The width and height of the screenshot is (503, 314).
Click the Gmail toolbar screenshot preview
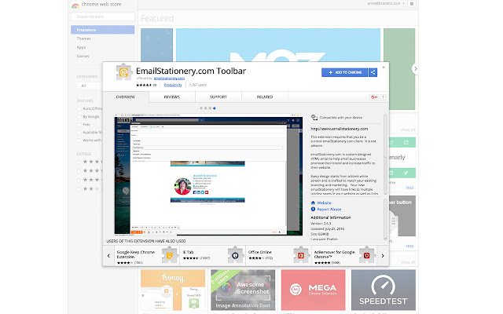click(208, 174)
